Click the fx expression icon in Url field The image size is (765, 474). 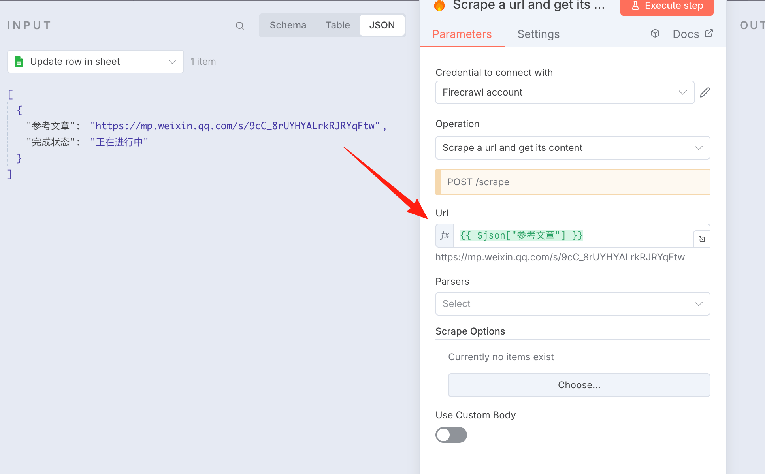pos(445,235)
